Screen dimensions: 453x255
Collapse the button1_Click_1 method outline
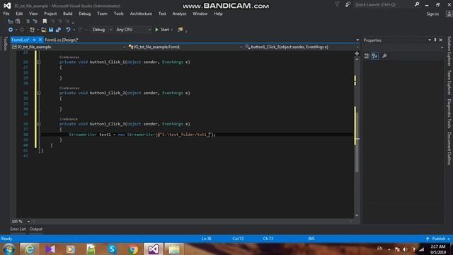tap(39, 62)
